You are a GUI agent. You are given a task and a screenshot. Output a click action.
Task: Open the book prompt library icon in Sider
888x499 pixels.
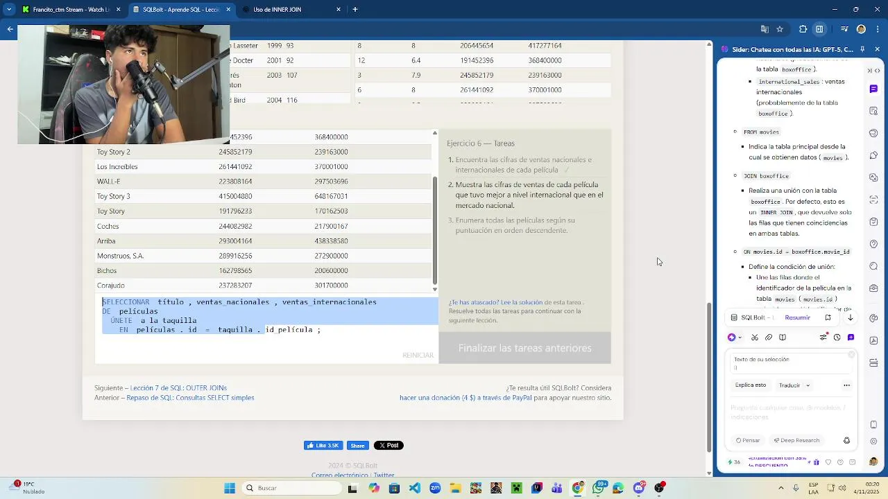(x=783, y=338)
